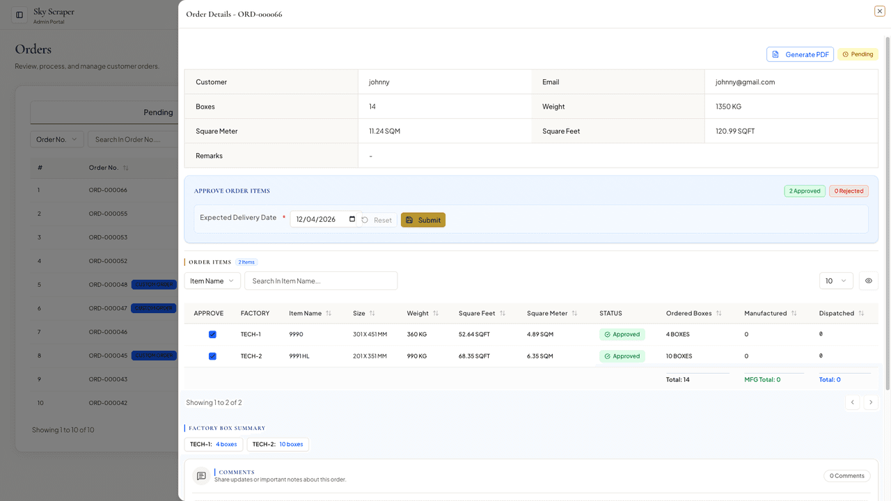Image resolution: width=891 pixels, height=501 pixels.
Task: Sort by Size column icon
Action: pyautogui.click(x=372, y=313)
